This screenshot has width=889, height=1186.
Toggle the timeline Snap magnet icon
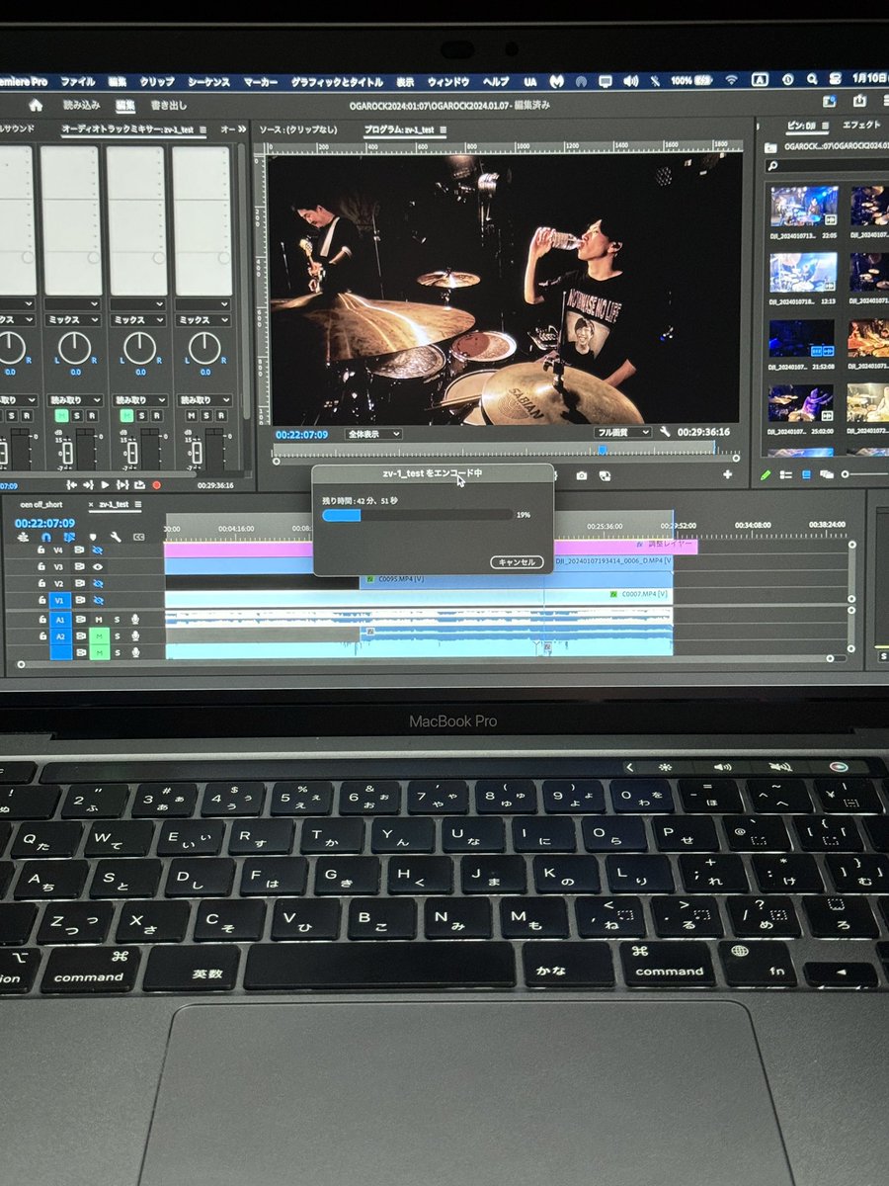pyautogui.click(x=46, y=537)
